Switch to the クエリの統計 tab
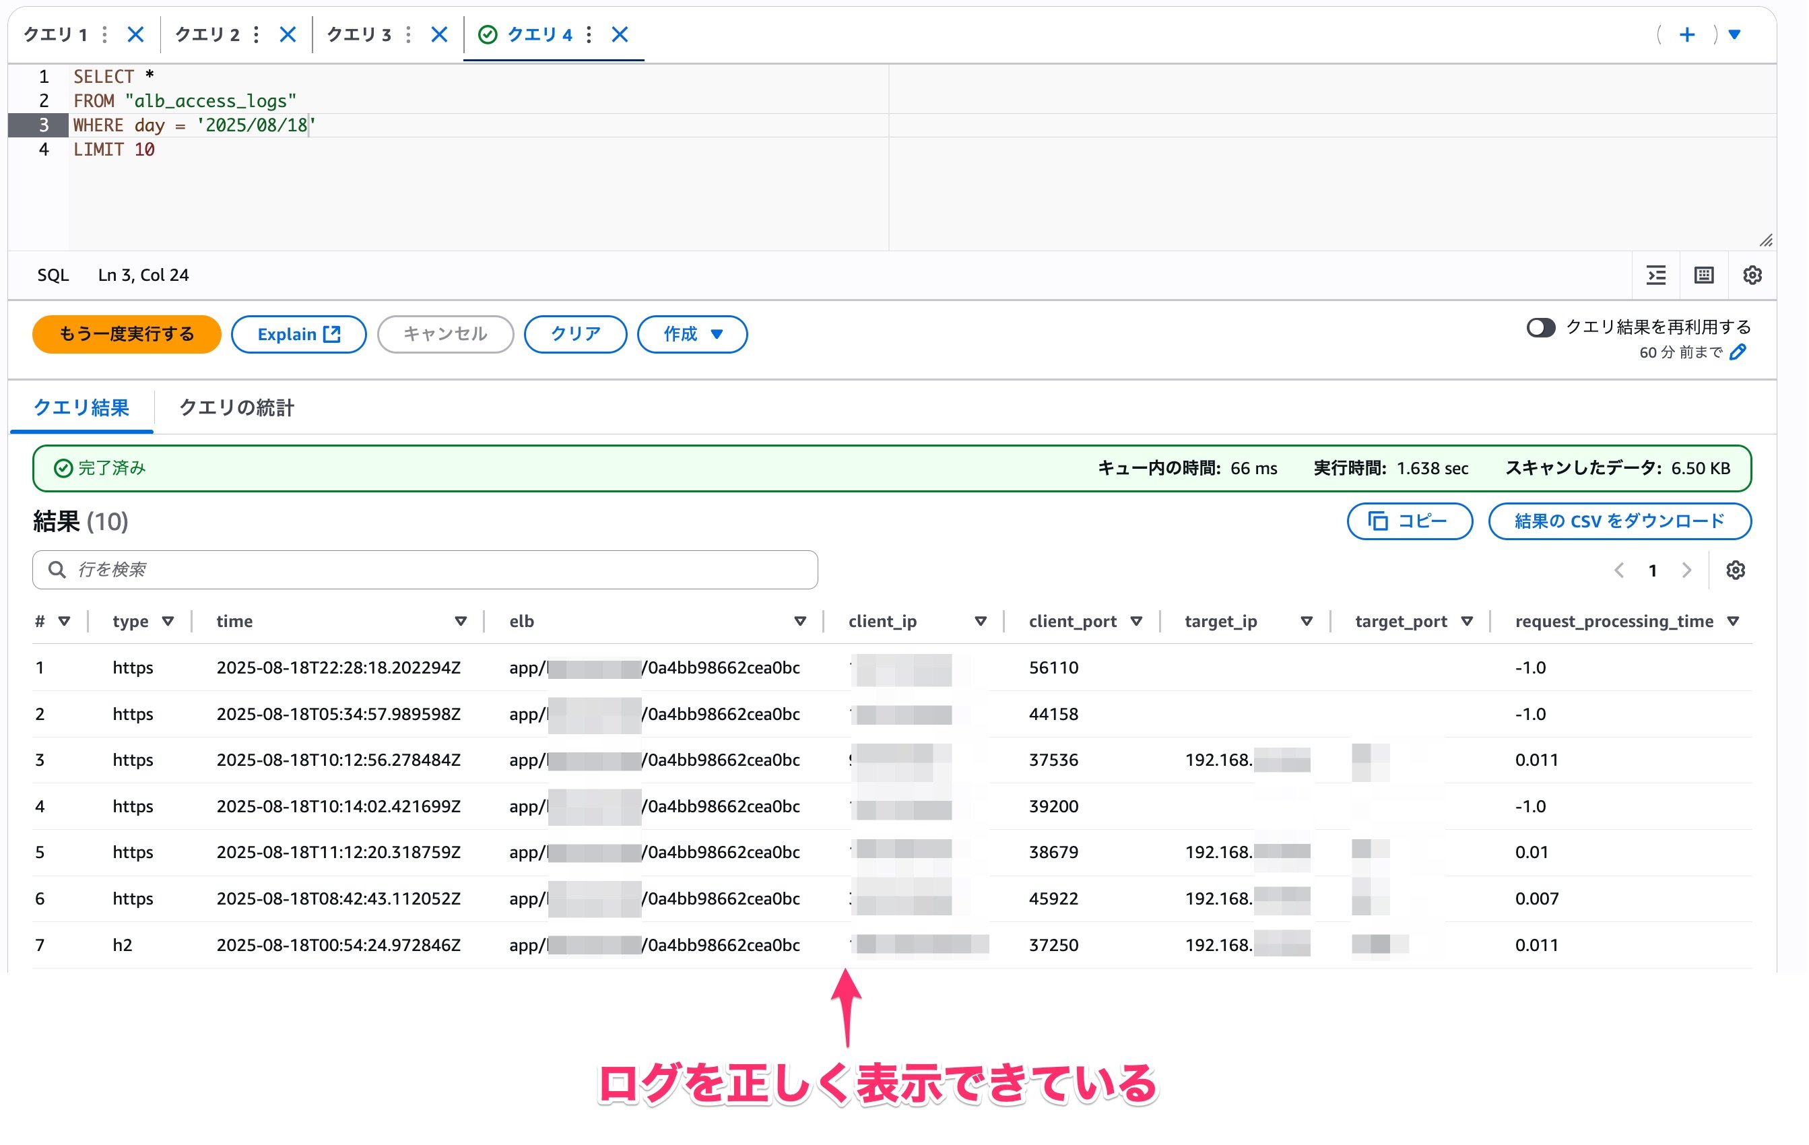Screen dimensions: 1809x1145 [236, 408]
